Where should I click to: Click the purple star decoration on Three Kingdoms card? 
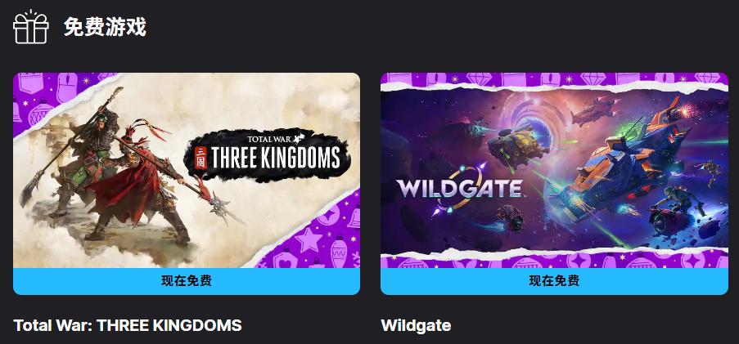click(x=308, y=240)
